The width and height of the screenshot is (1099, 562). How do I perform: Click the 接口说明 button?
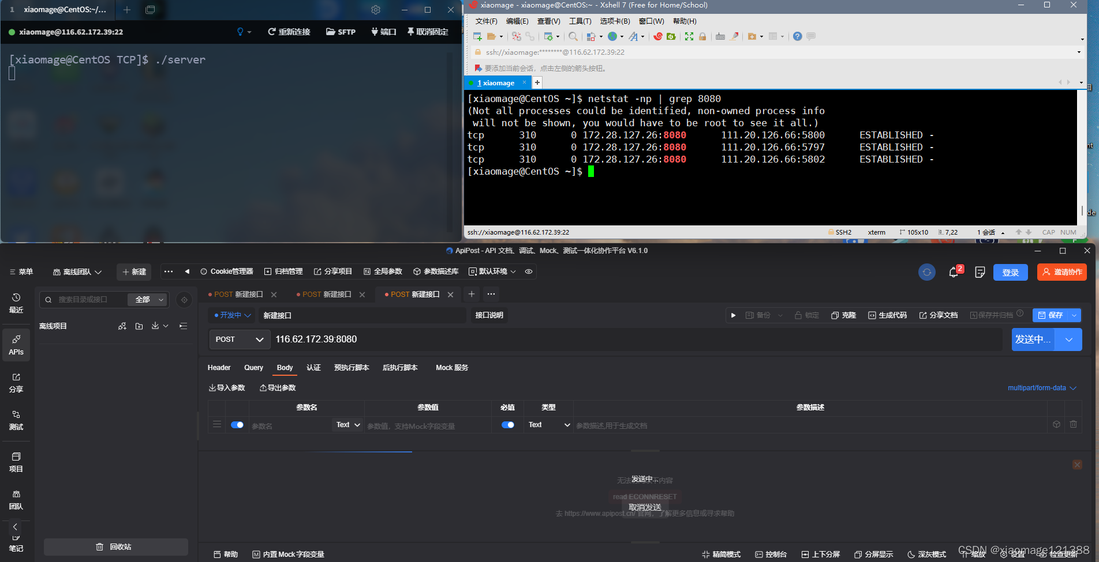[x=489, y=315]
